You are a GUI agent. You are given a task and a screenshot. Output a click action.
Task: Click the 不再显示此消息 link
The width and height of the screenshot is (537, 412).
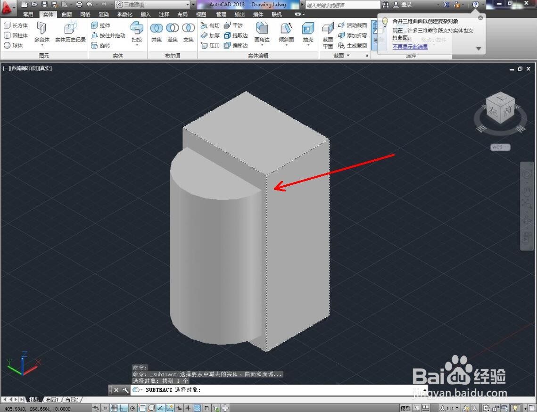410,47
